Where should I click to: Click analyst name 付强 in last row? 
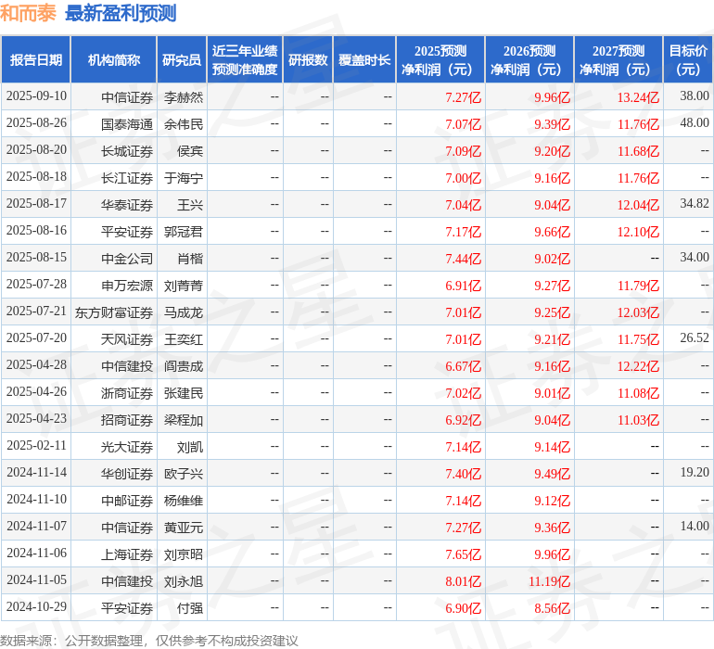(x=190, y=608)
